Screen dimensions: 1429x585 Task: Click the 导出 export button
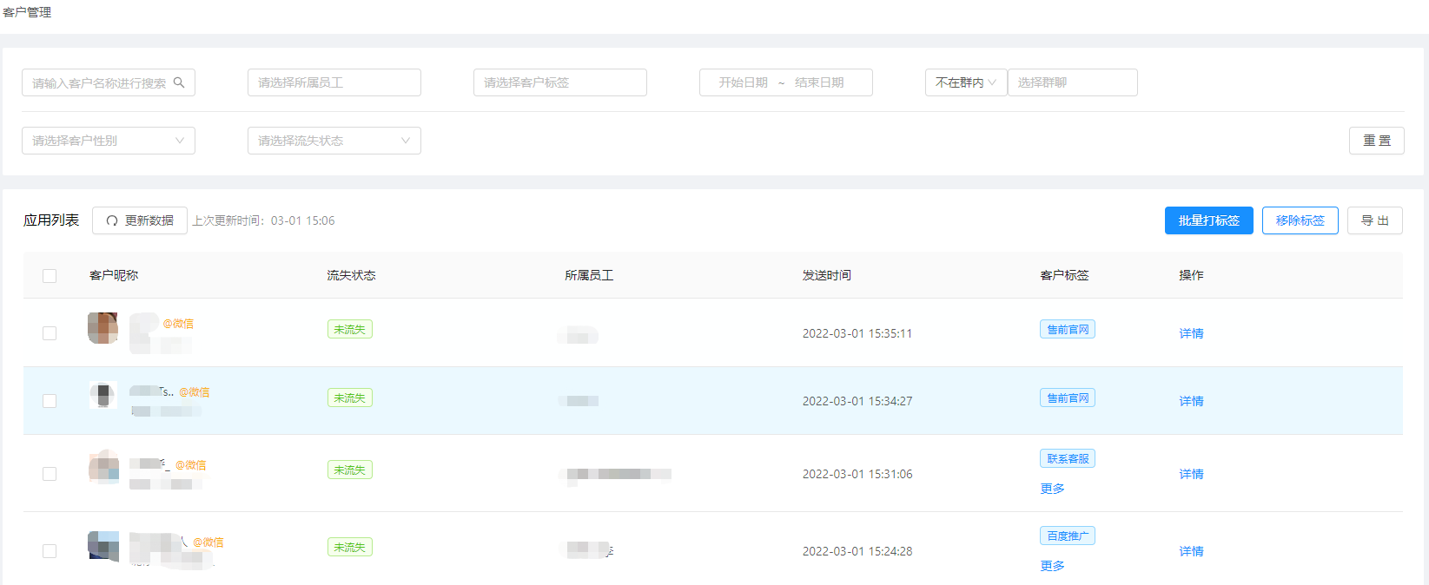pos(1375,220)
